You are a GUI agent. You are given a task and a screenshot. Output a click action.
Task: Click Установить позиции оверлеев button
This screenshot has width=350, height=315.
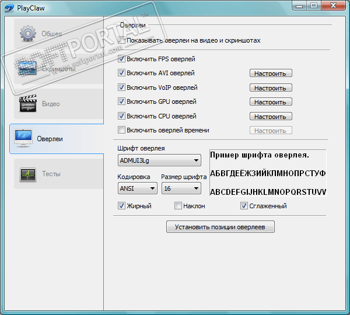pyautogui.click(x=220, y=227)
